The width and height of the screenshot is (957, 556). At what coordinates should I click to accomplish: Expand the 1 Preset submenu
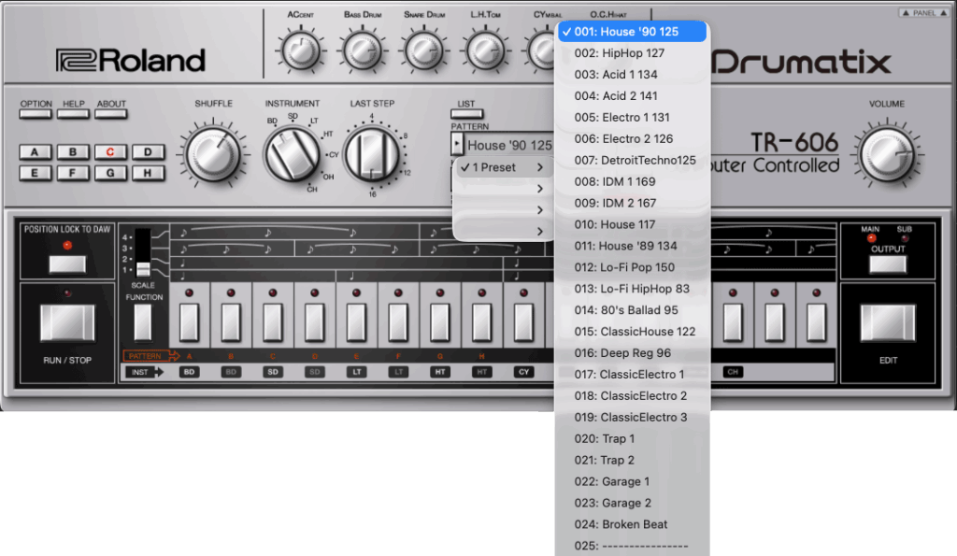coord(502,167)
